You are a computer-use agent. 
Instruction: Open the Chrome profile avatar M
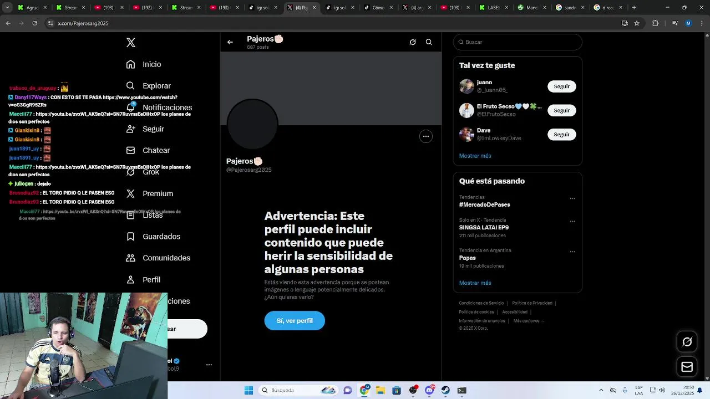pos(688,23)
